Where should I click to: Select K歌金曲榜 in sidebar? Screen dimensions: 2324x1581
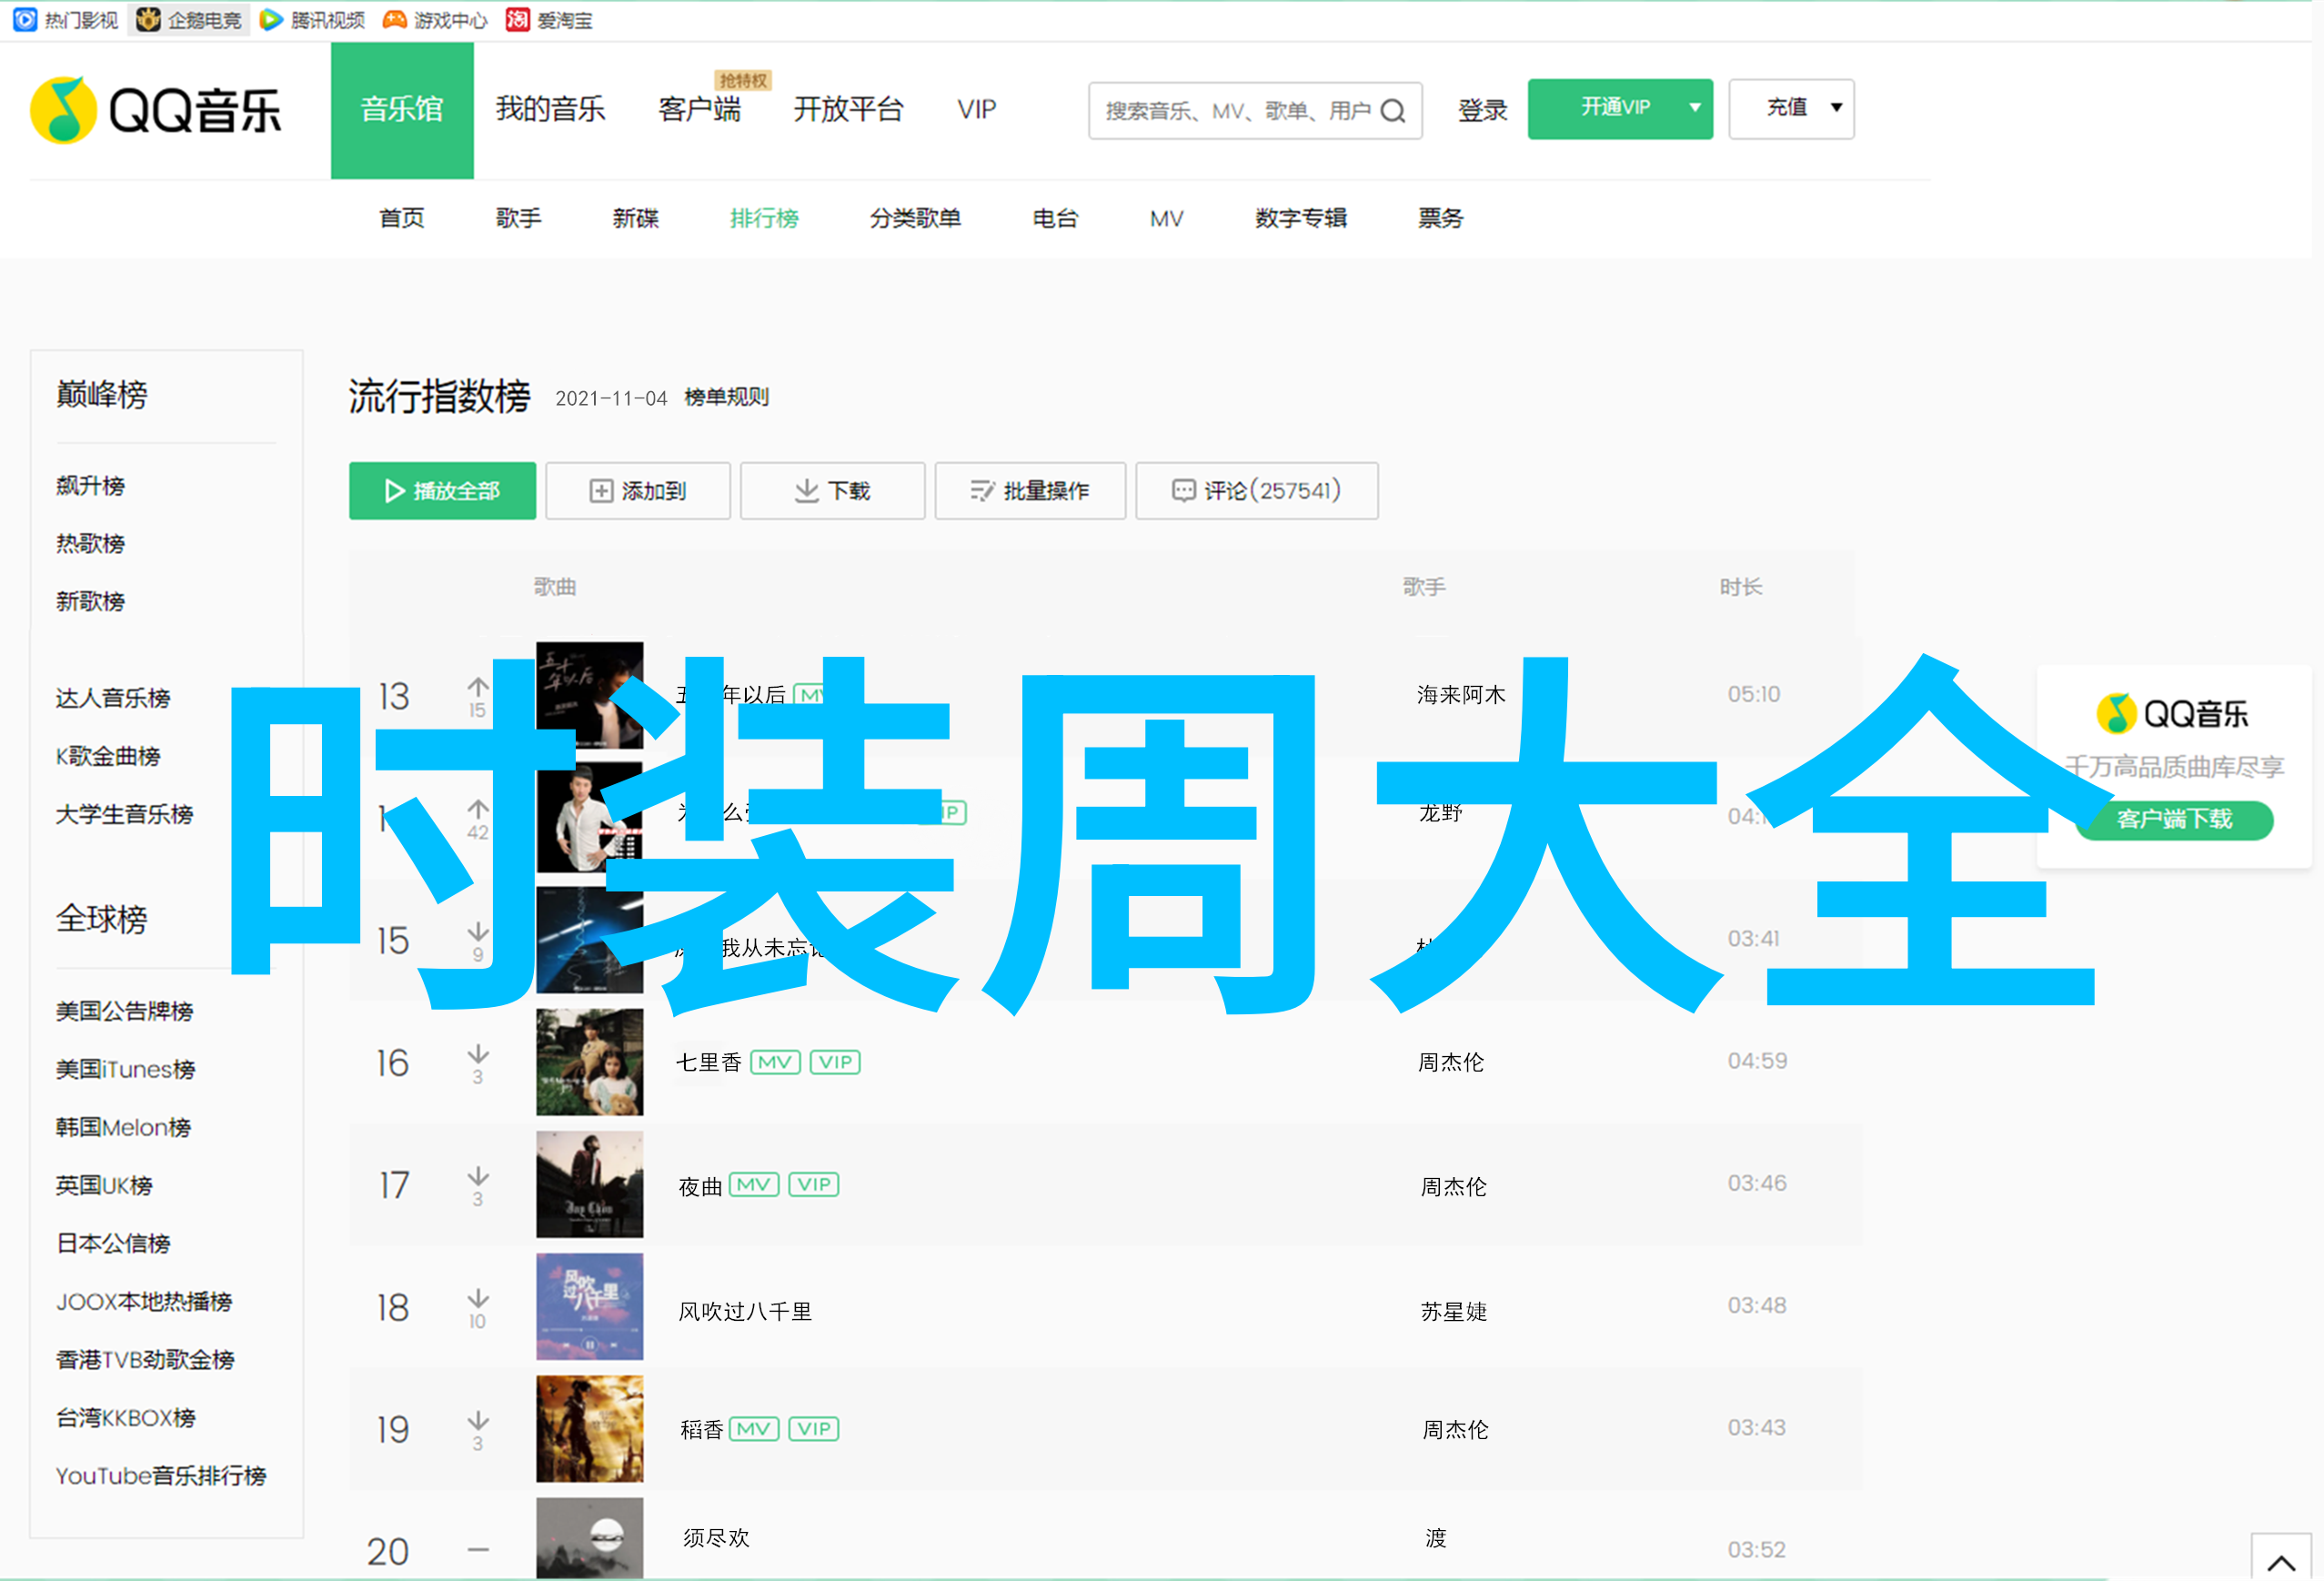point(108,756)
